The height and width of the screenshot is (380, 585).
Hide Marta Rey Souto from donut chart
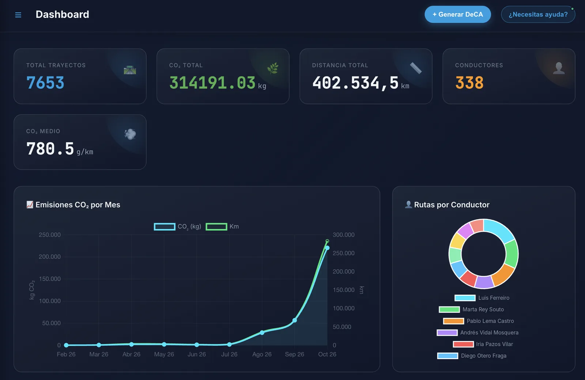[x=471, y=310]
